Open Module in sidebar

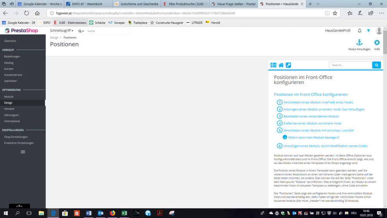click(x=9, y=97)
